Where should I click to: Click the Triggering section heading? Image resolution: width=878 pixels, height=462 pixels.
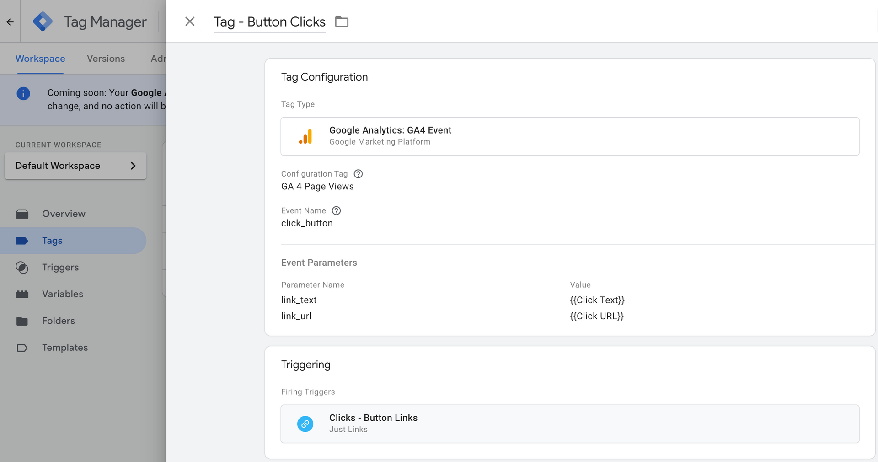305,365
